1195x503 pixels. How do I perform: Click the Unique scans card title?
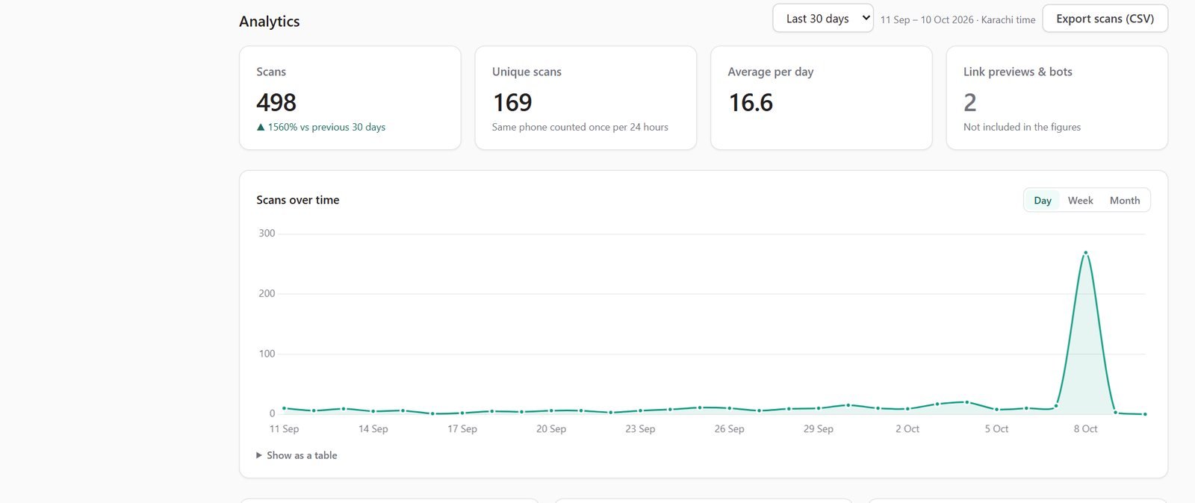[527, 72]
